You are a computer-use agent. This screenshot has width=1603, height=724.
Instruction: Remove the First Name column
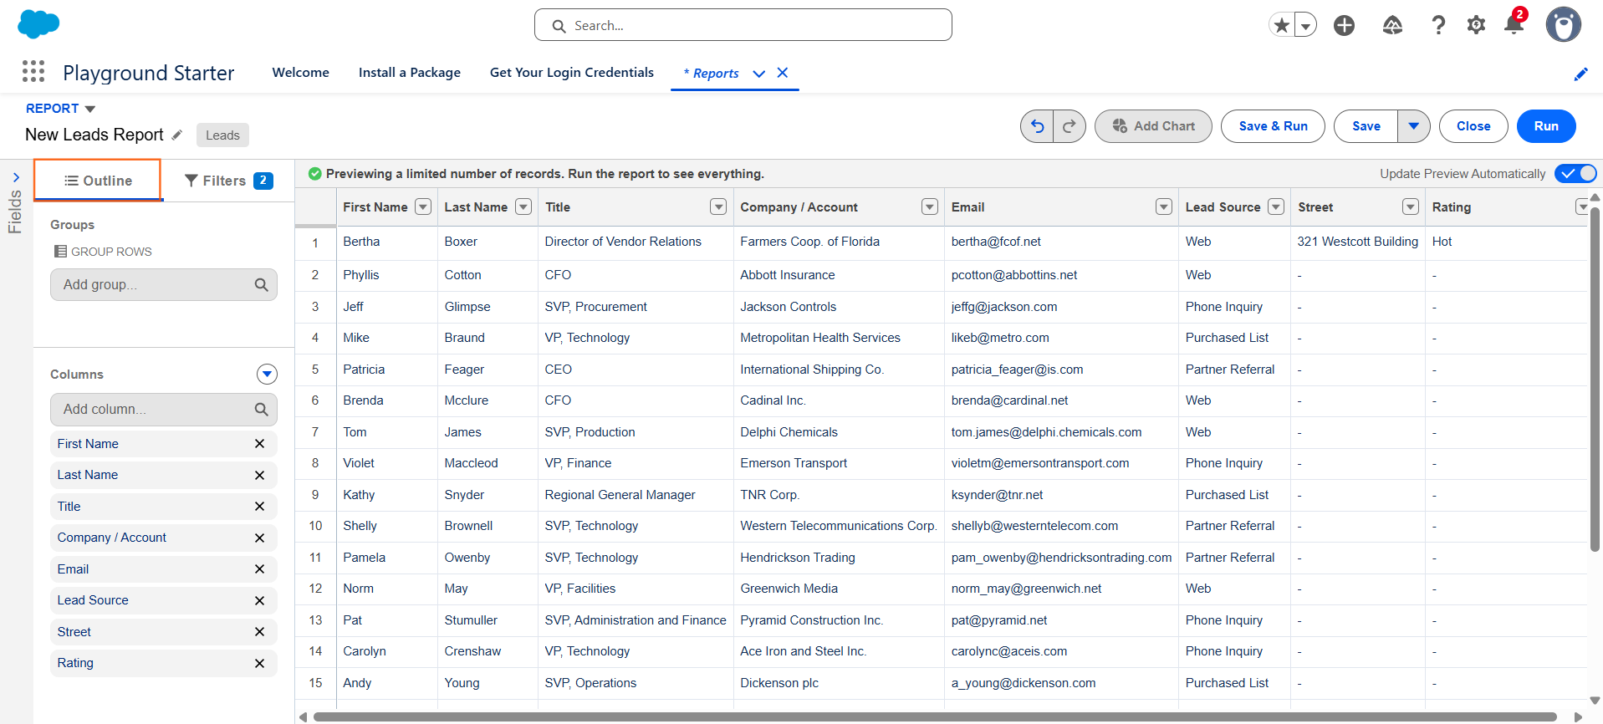click(259, 444)
